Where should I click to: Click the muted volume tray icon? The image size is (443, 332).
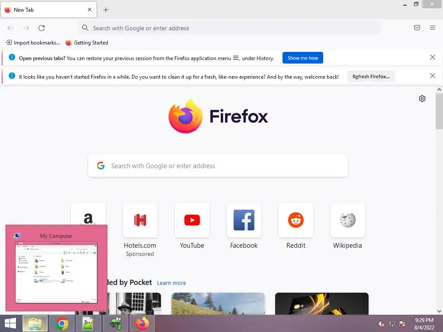(381, 323)
